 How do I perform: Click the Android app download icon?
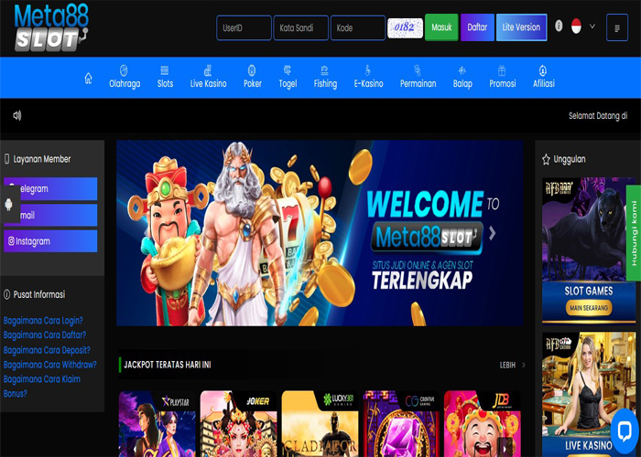point(8,204)
